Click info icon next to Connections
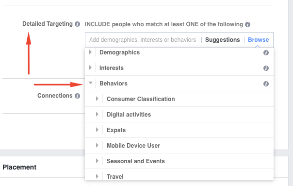This screenshot has height=186, width=293. (77, 96)
